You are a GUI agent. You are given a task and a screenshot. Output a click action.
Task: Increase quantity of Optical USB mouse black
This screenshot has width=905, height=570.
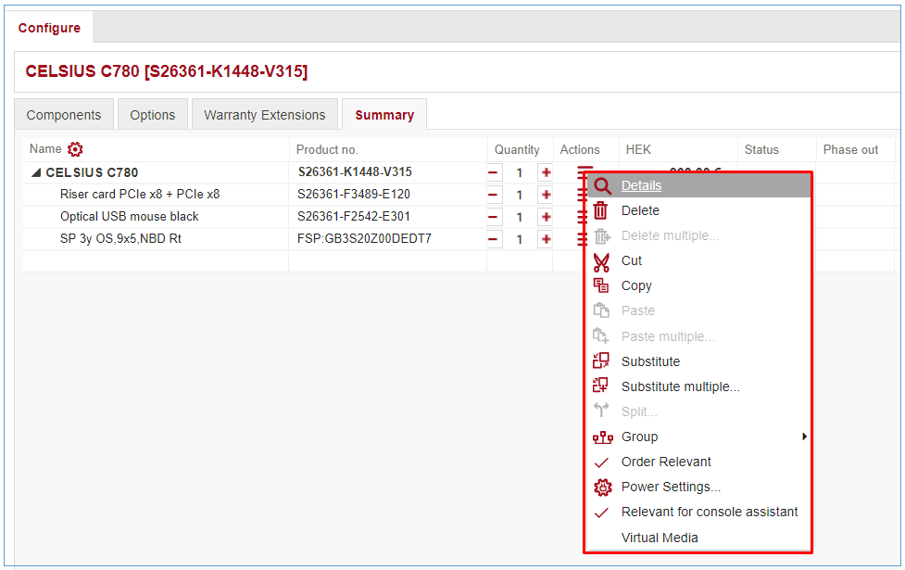pos(546,217)
